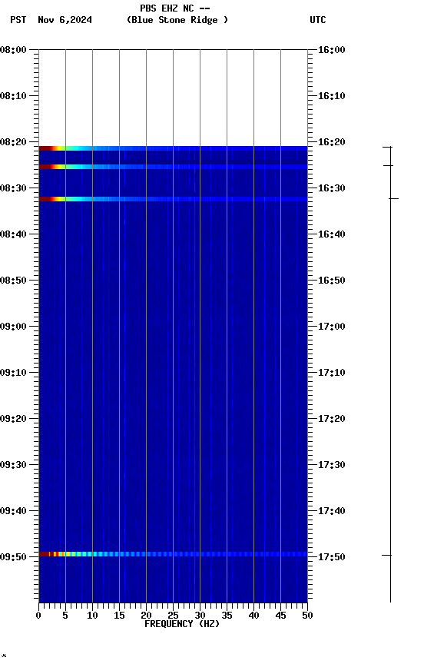The image size is (424, 664).
Task: Click the PST timezone label
Action: pos(18,20)
